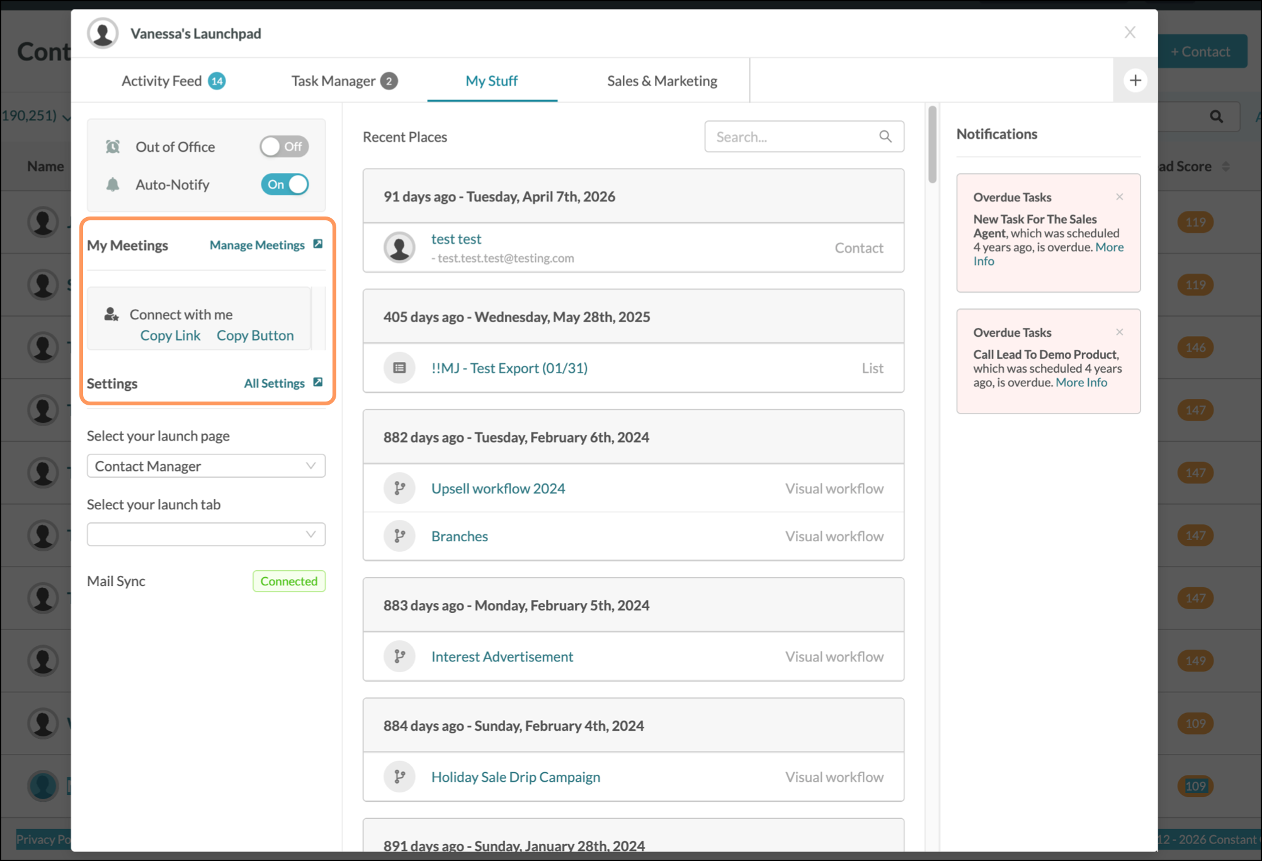Click the plus icon to add tab

coord(1135,81)
